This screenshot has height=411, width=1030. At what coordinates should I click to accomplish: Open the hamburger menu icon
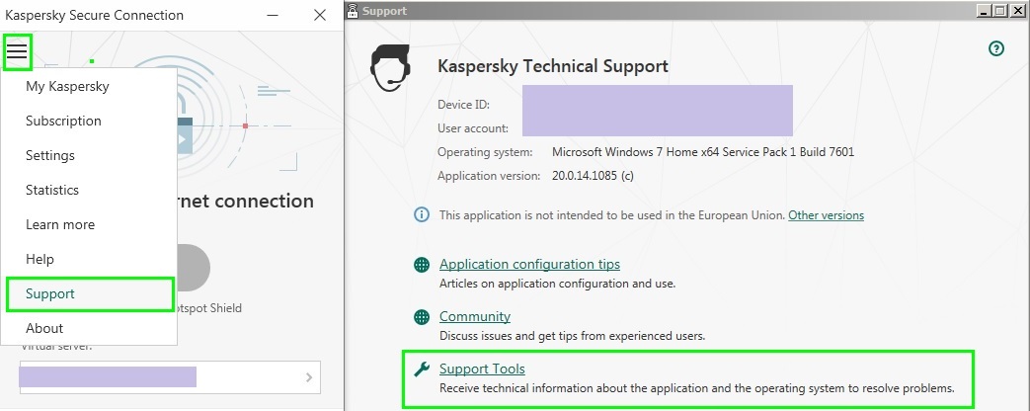pos(17,51)
